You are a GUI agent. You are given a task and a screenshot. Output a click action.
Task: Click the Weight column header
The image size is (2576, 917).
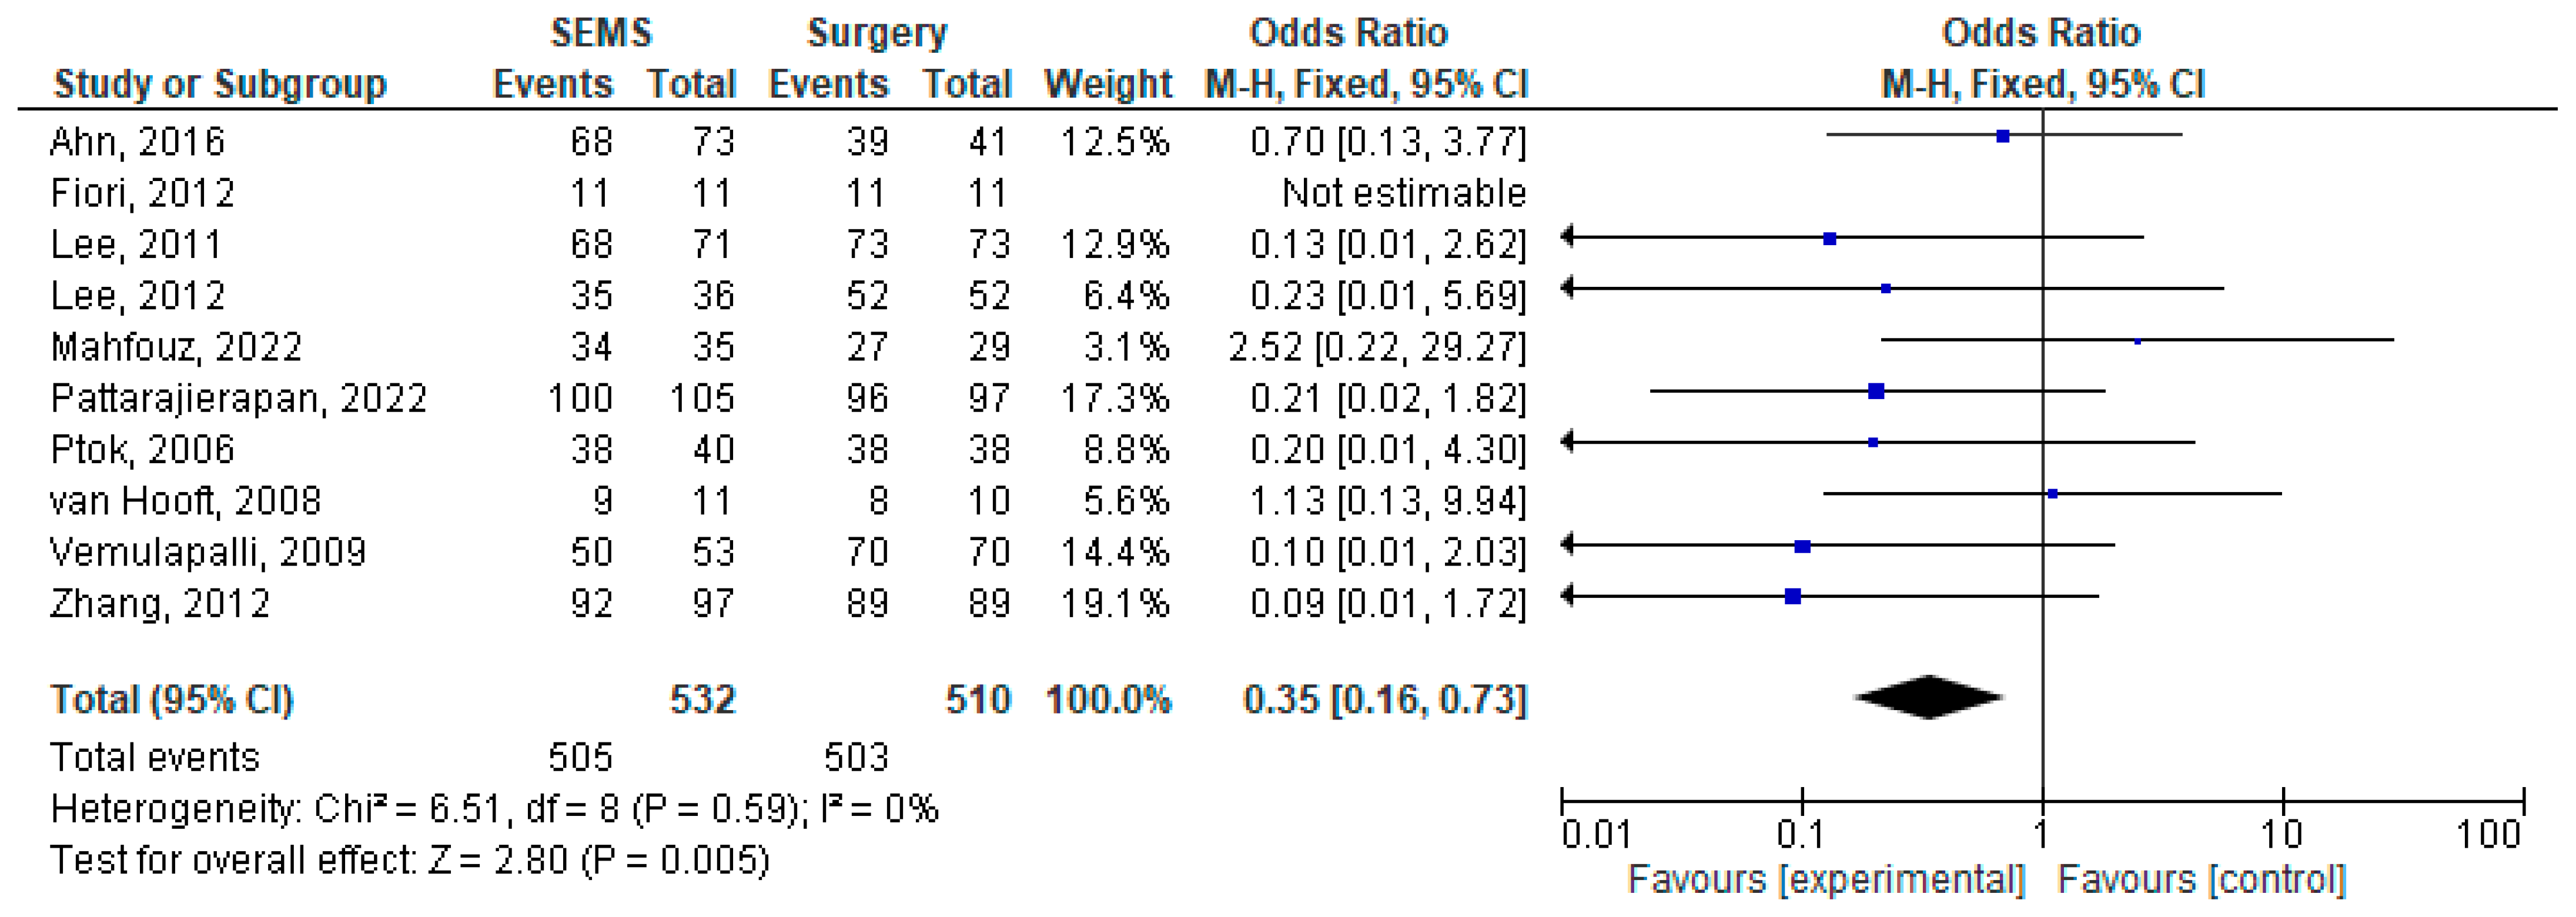point(1107,84)
